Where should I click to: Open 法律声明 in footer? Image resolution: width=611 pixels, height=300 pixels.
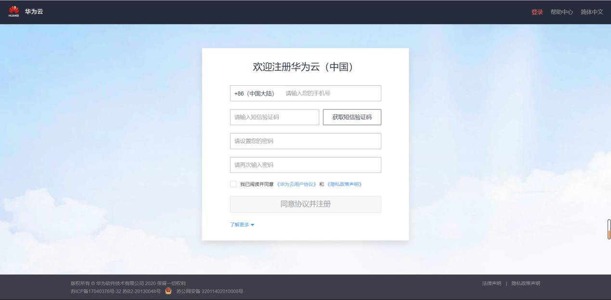pos(492,283)
